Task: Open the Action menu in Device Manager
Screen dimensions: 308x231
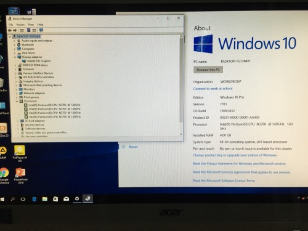Action: (x=20, y=25)
